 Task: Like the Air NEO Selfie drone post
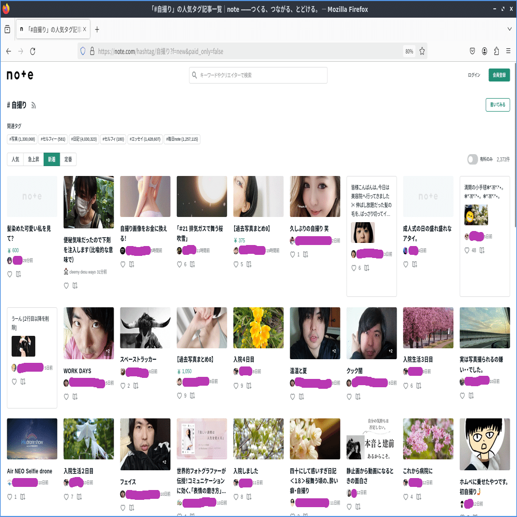click(x=9, y=497)
